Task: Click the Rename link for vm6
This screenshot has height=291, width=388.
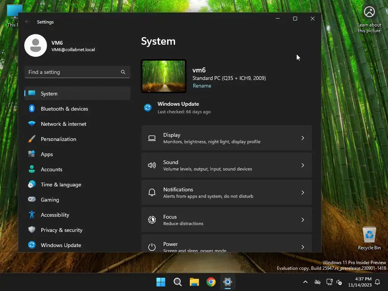Action: coord(202,86)
